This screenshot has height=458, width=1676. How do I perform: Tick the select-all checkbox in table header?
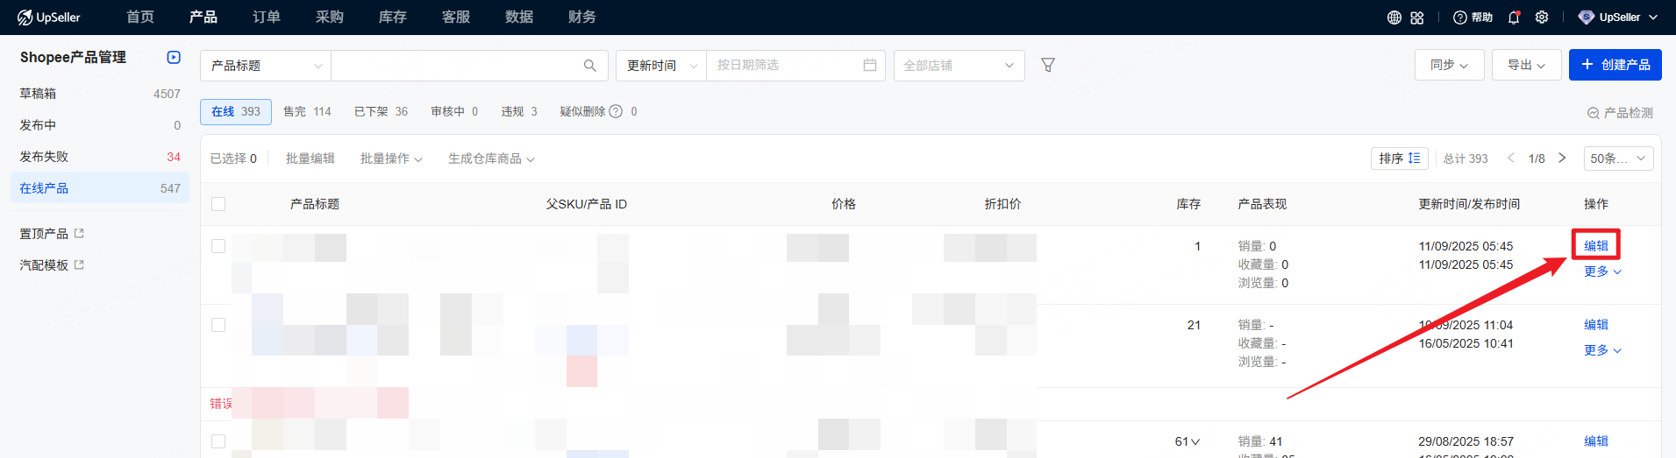218,204
